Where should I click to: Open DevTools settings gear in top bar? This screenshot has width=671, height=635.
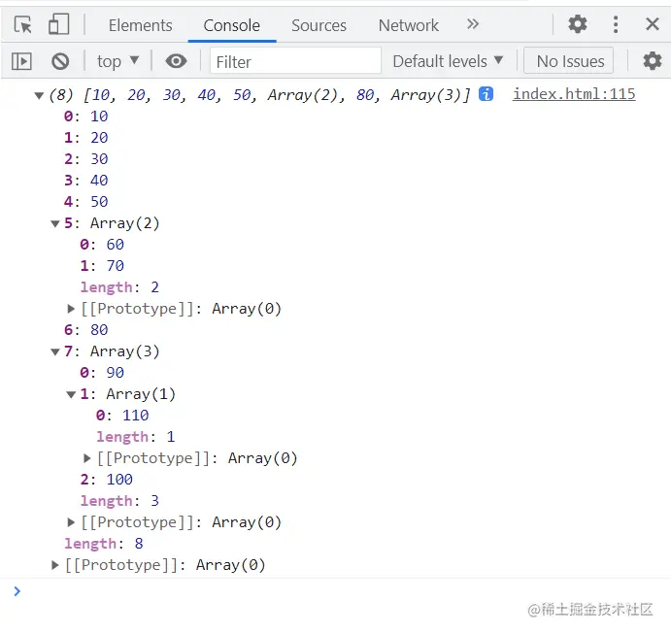[x=577, y=24]
